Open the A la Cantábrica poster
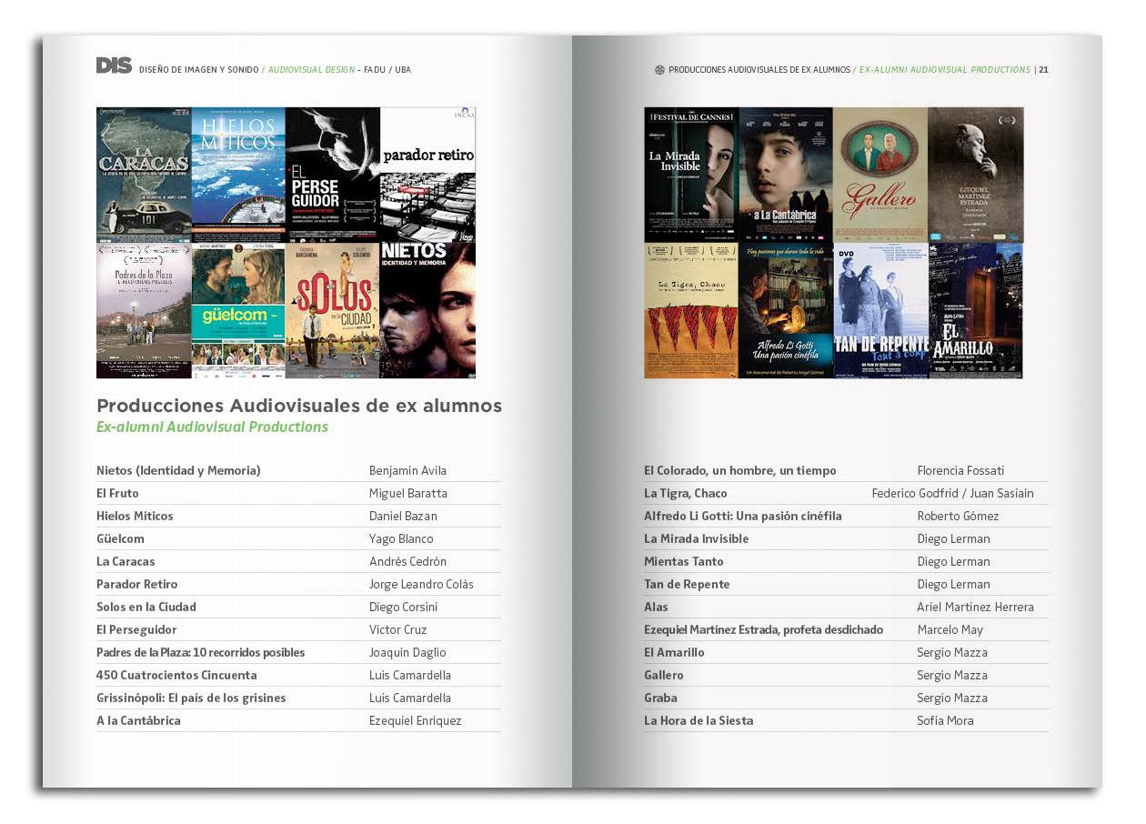The width and height of the screenshot is (1146, 824). (x=786, y=175)
